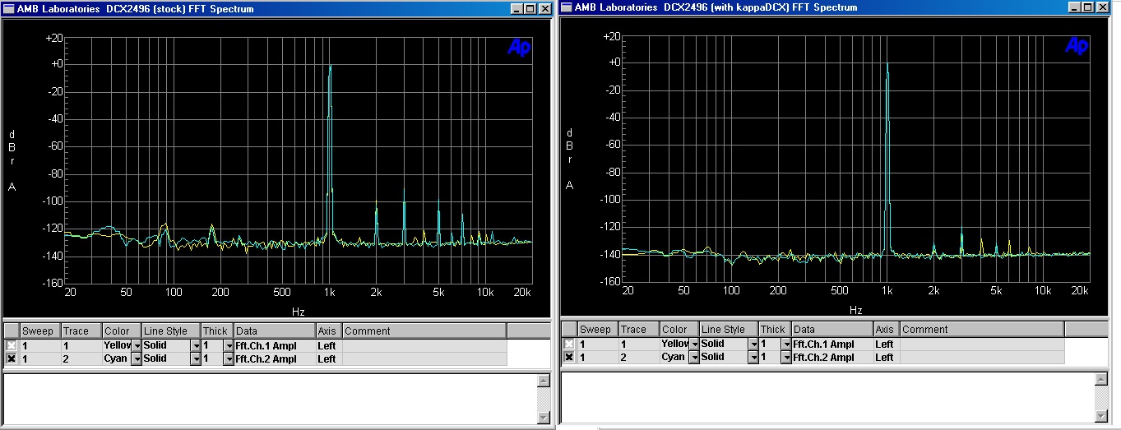This screenshot has height=430, width=1121.
Task: Open Yellow color dropdown in stock window
Action: (x=137, y=345)
